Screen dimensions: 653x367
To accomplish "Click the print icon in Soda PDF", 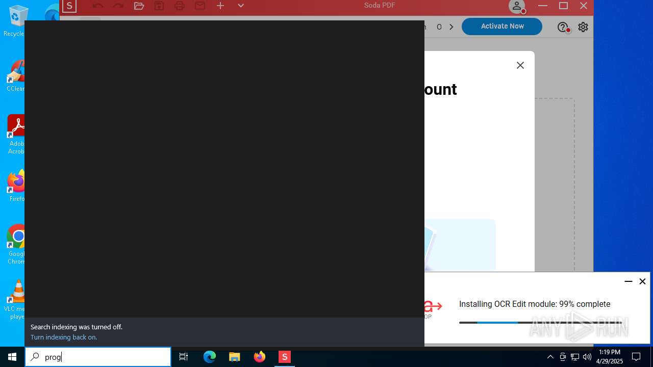I will coord(180,6).
